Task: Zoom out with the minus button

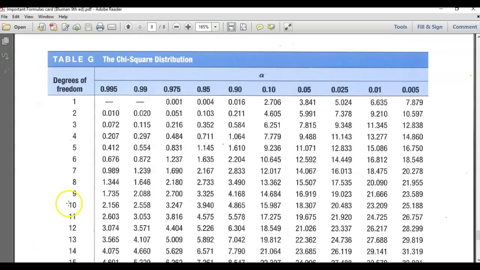Action: coord(176,27)
